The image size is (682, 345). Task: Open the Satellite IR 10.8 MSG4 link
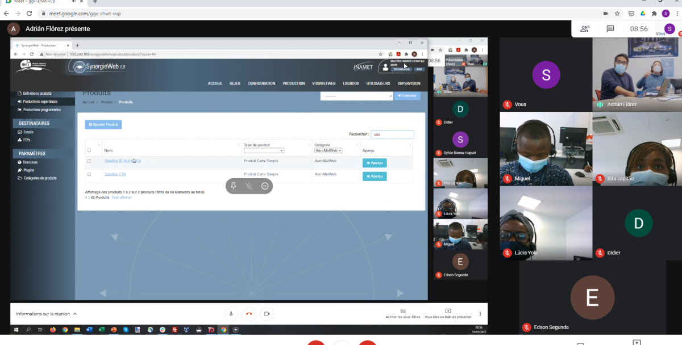coord(122,161)
